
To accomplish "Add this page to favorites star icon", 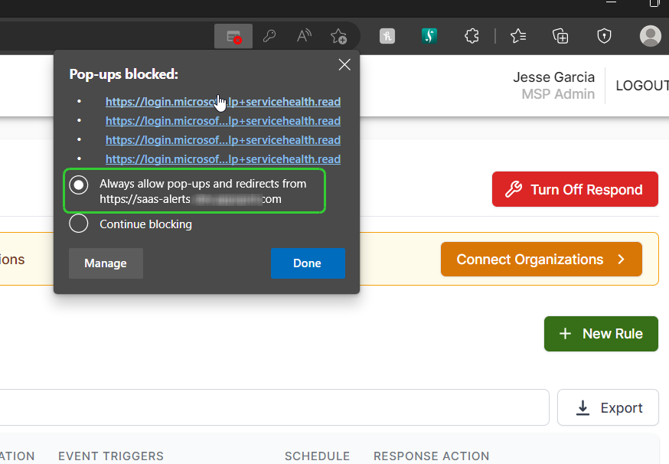I will click(x=338, y=36).
